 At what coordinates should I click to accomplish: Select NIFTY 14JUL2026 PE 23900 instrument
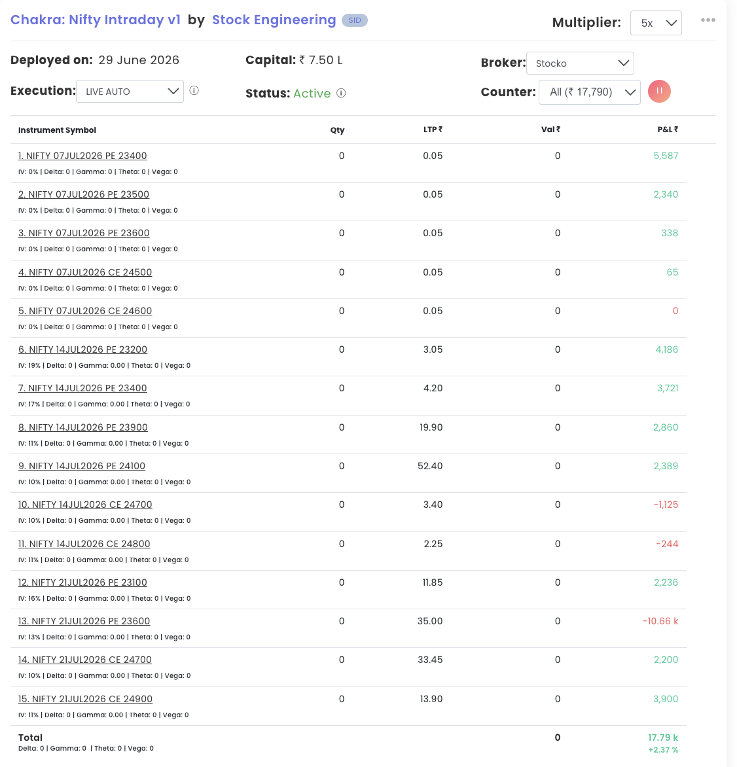pos(83,427)
